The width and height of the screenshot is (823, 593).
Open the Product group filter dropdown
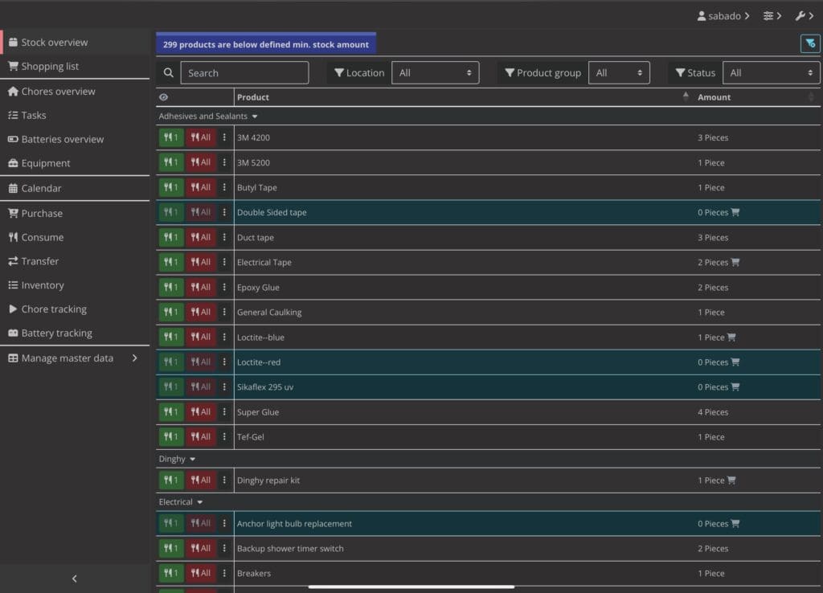[619, 73]
